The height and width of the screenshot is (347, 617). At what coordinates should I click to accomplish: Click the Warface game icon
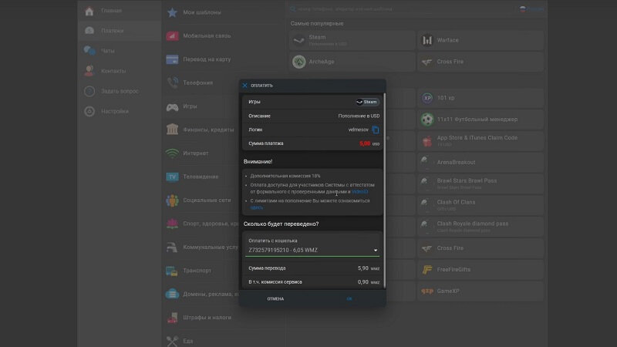tap(427, 40)
